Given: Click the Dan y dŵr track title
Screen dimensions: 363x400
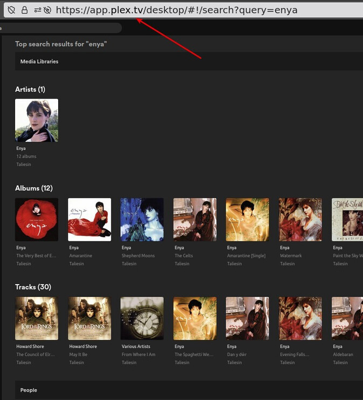Looking at the screenshot, I should [237, 355].
